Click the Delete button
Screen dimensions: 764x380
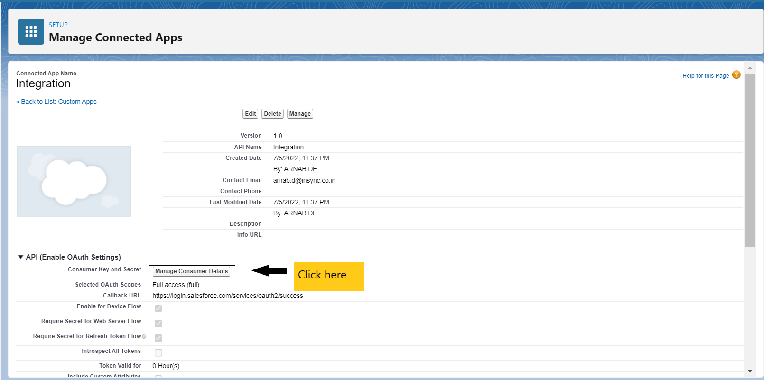[273, 114]
